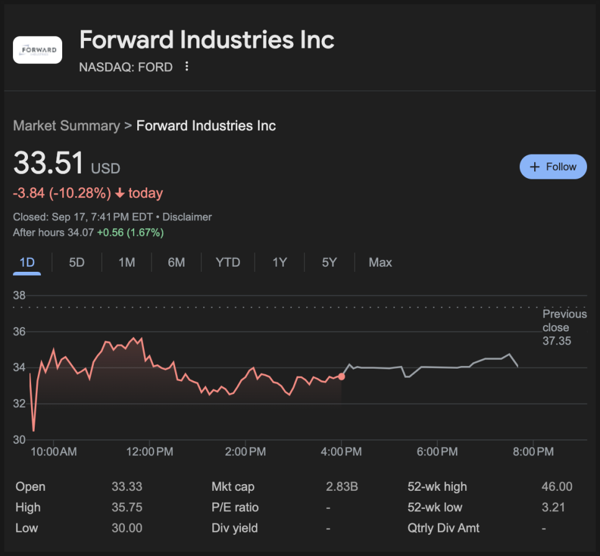
Task: Click the Follow button
Action: point(553,167)
